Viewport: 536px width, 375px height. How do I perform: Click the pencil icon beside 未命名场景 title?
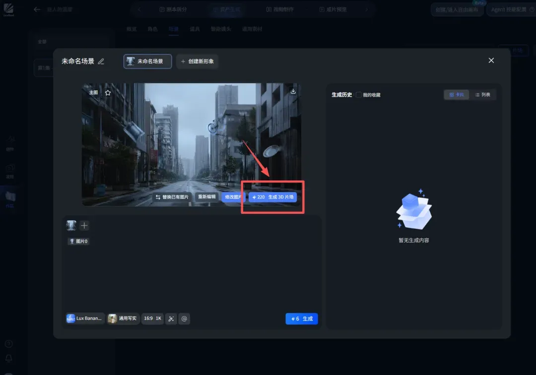[x=101, y=62]
